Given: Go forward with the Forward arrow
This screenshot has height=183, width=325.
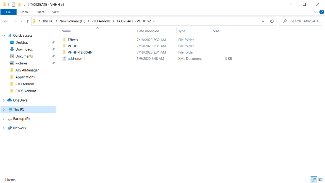Looking at the screenshot, I should [15, 21].
